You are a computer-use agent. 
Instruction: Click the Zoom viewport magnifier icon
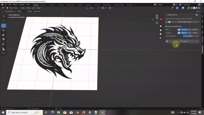coord(160,27)
